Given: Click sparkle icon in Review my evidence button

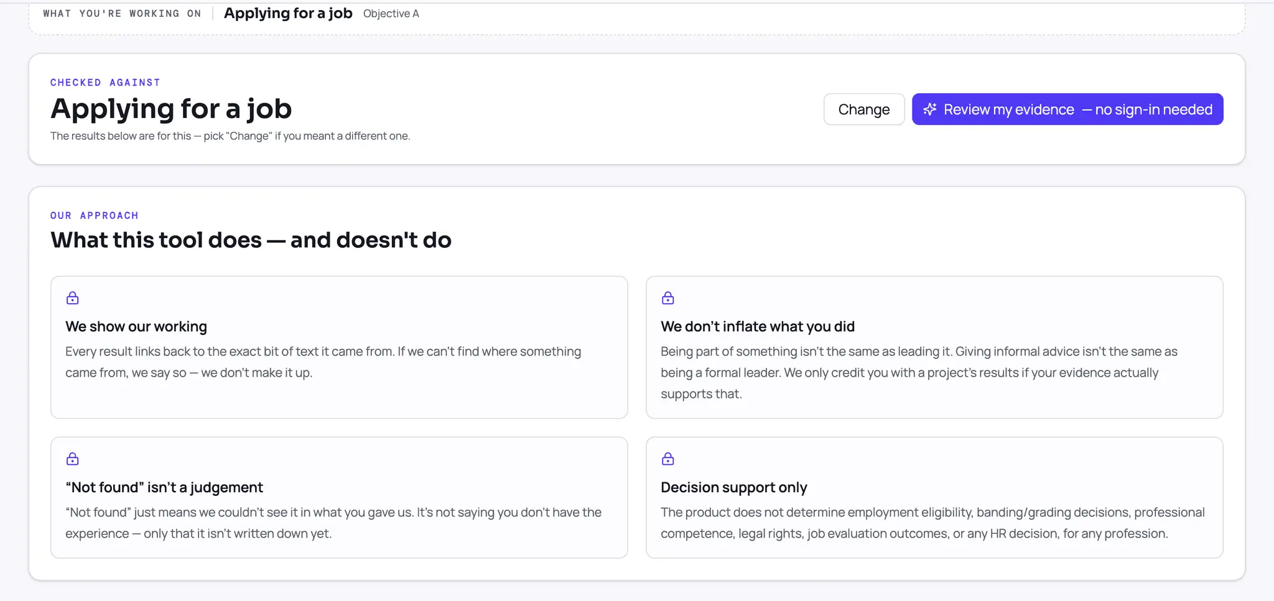Looking at the screenshot, I should pos(930,109).
